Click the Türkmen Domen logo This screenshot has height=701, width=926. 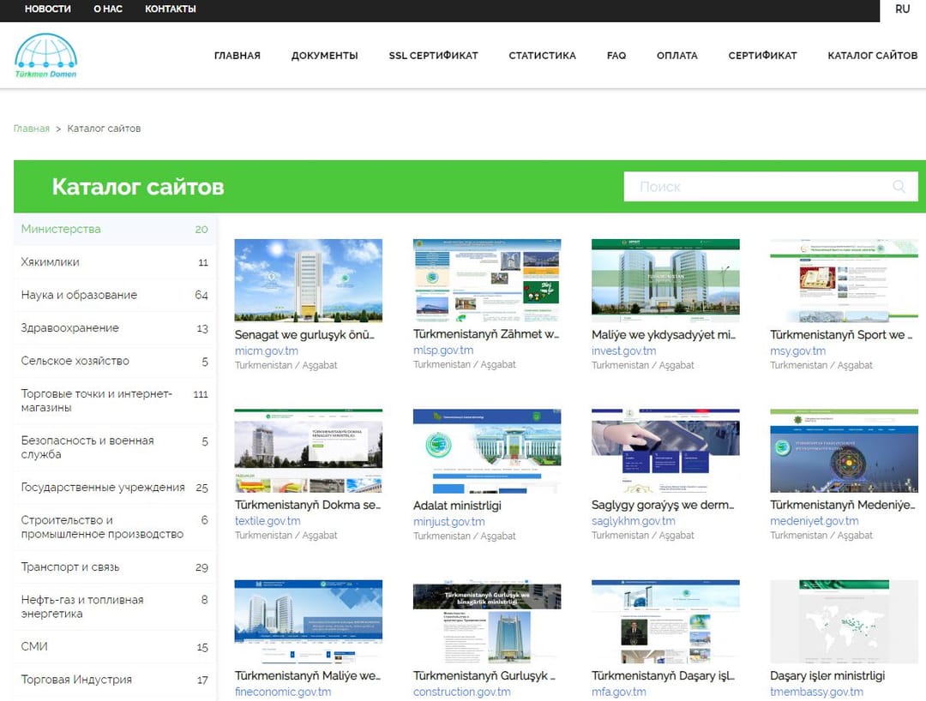[x=45, y=56]
